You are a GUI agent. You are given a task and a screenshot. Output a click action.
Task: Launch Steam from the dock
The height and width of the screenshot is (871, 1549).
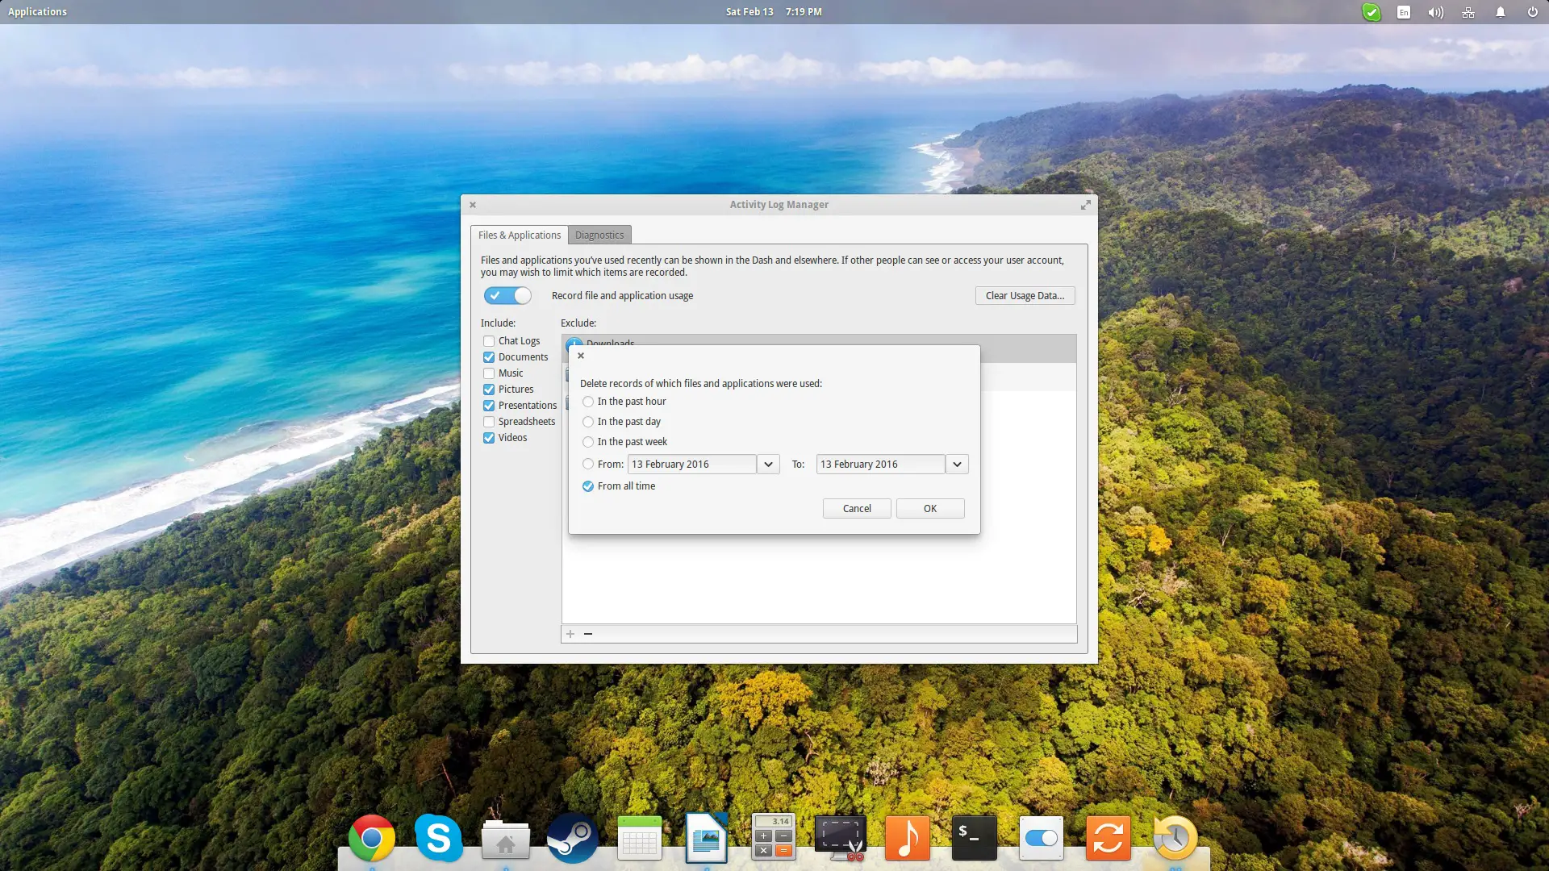click(x=573, y=838)
